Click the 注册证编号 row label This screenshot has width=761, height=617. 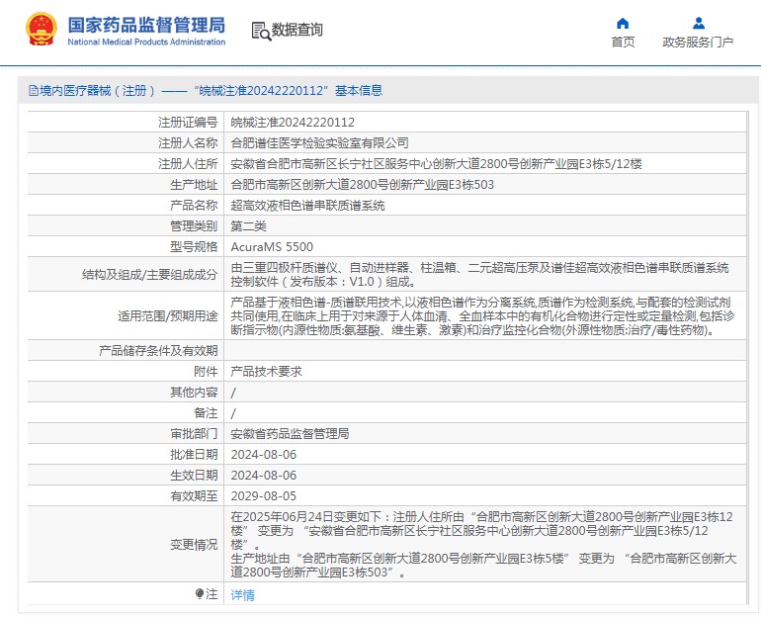pos(188,123)
